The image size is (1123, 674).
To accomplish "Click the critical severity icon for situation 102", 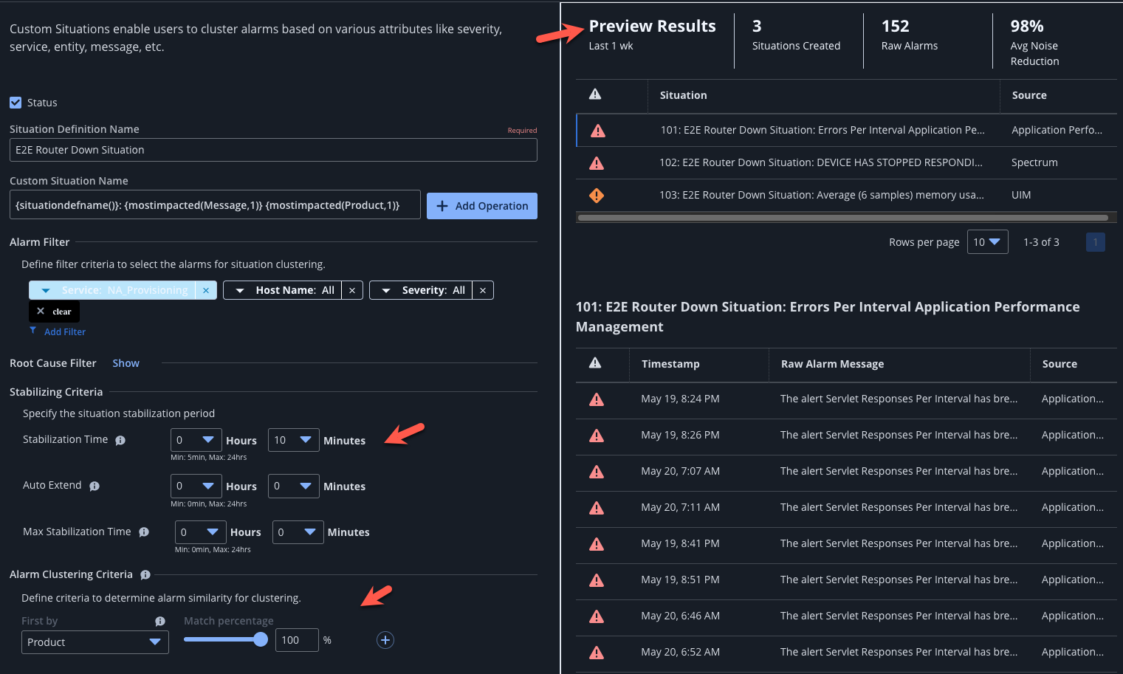I will (597, 162).
